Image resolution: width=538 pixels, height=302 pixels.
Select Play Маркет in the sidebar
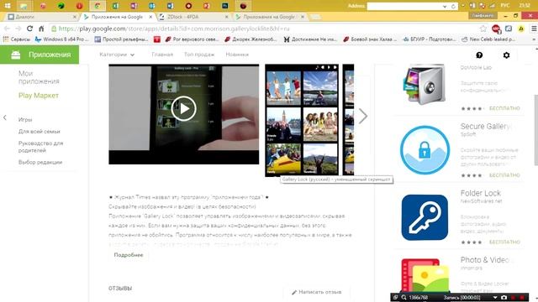(39, 96)
